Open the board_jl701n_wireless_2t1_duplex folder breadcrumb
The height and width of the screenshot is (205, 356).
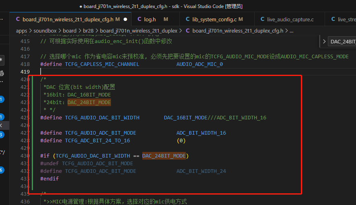[x=138, y=31]
